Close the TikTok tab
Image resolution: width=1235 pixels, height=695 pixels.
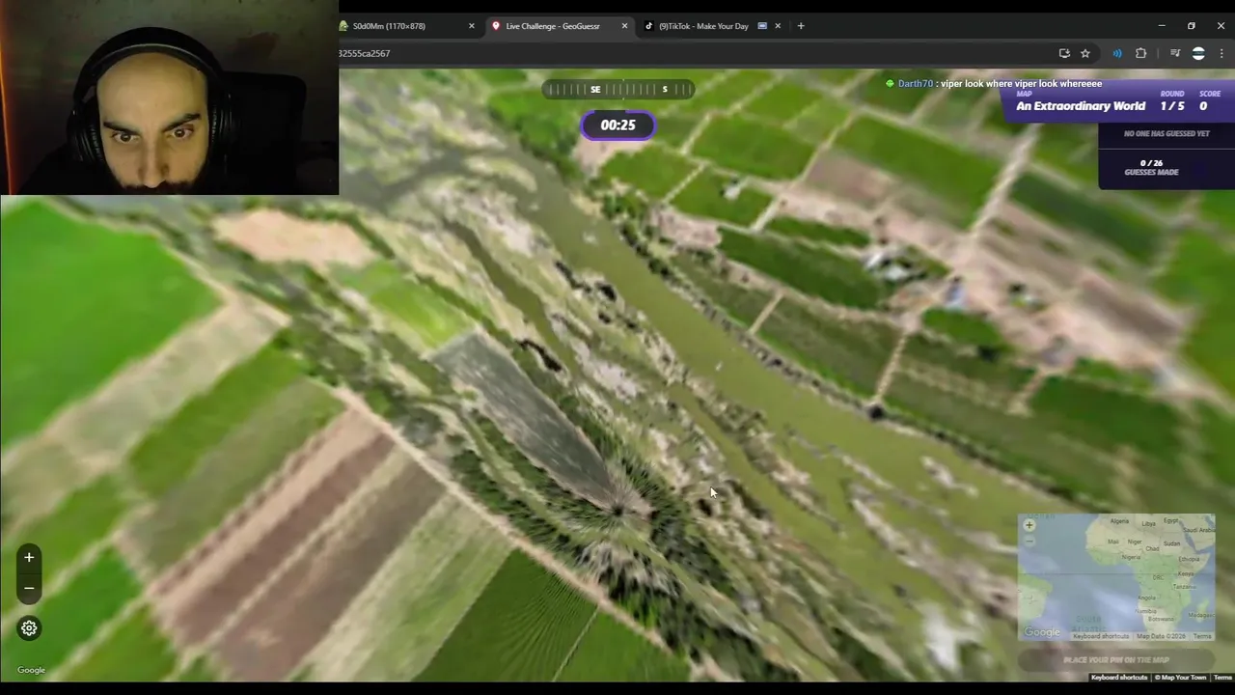coord(778,26)
